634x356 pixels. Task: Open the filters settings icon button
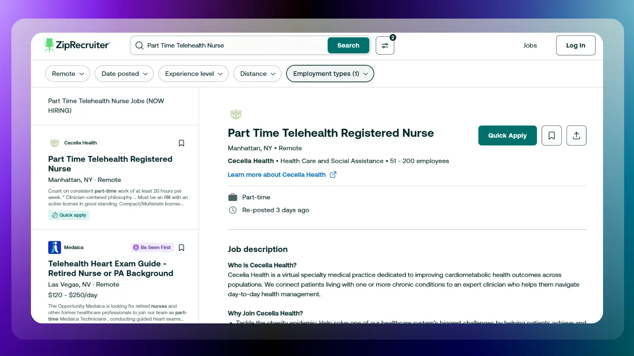tap(385, 45)
